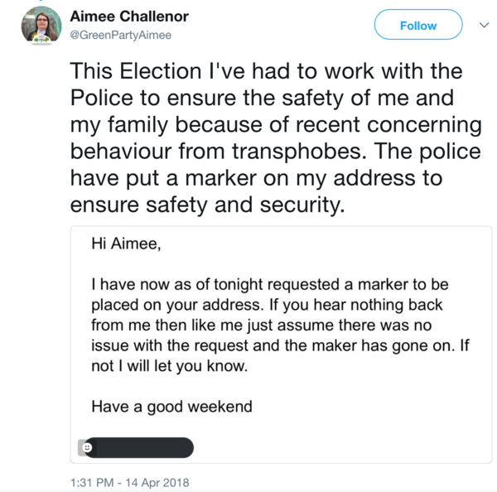
Task: Click the 'Hi Aimee,' greeting line
Action: point(124,244)
